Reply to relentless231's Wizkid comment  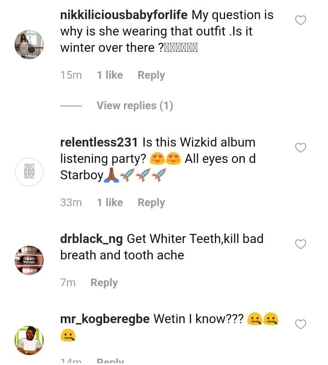151,203
